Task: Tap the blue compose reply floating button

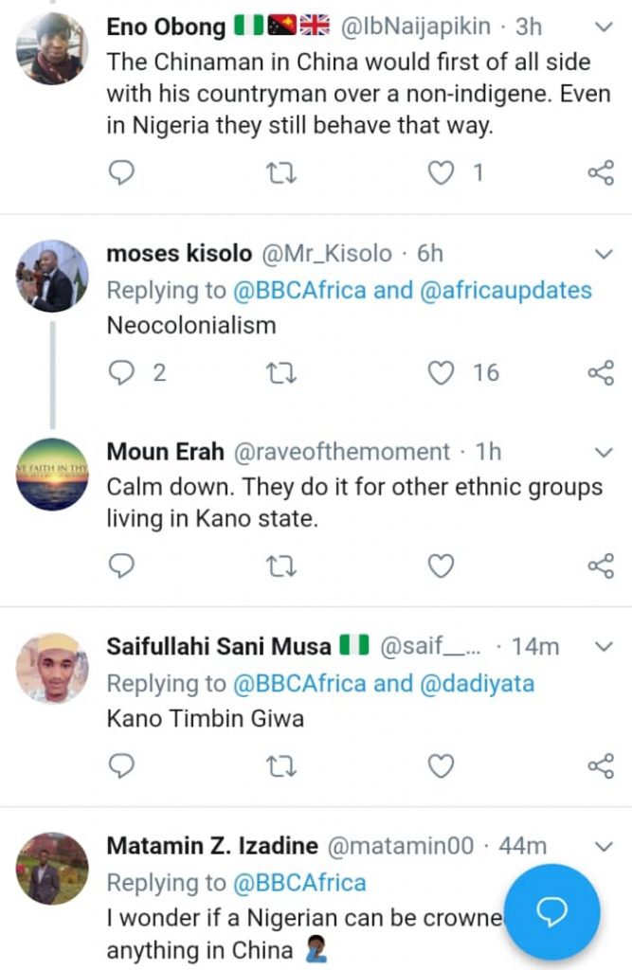Action: click(551, 911)
